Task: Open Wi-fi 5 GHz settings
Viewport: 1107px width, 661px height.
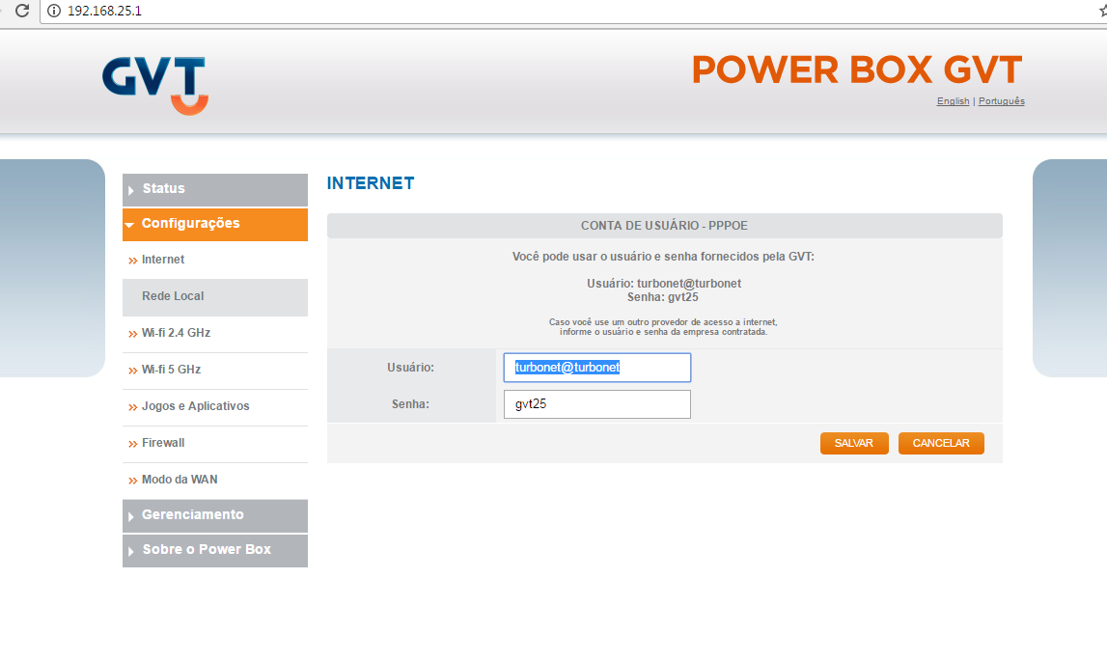Action: point(214,370)
